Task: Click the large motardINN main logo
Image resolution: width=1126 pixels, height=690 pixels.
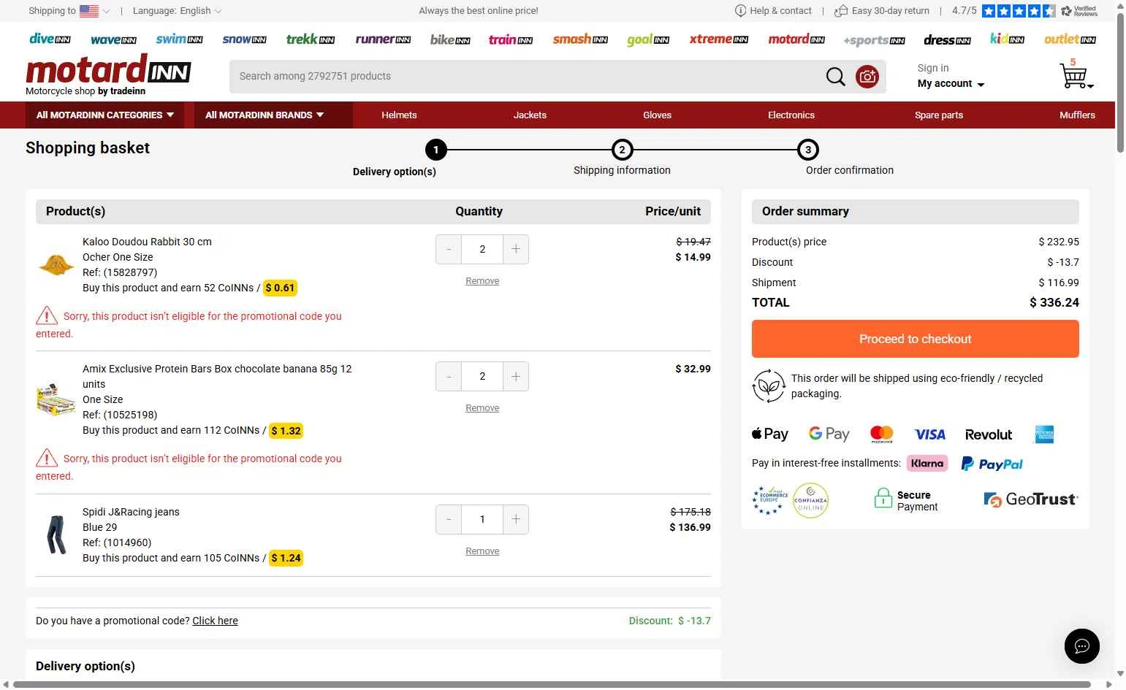Action: [108, 70]
